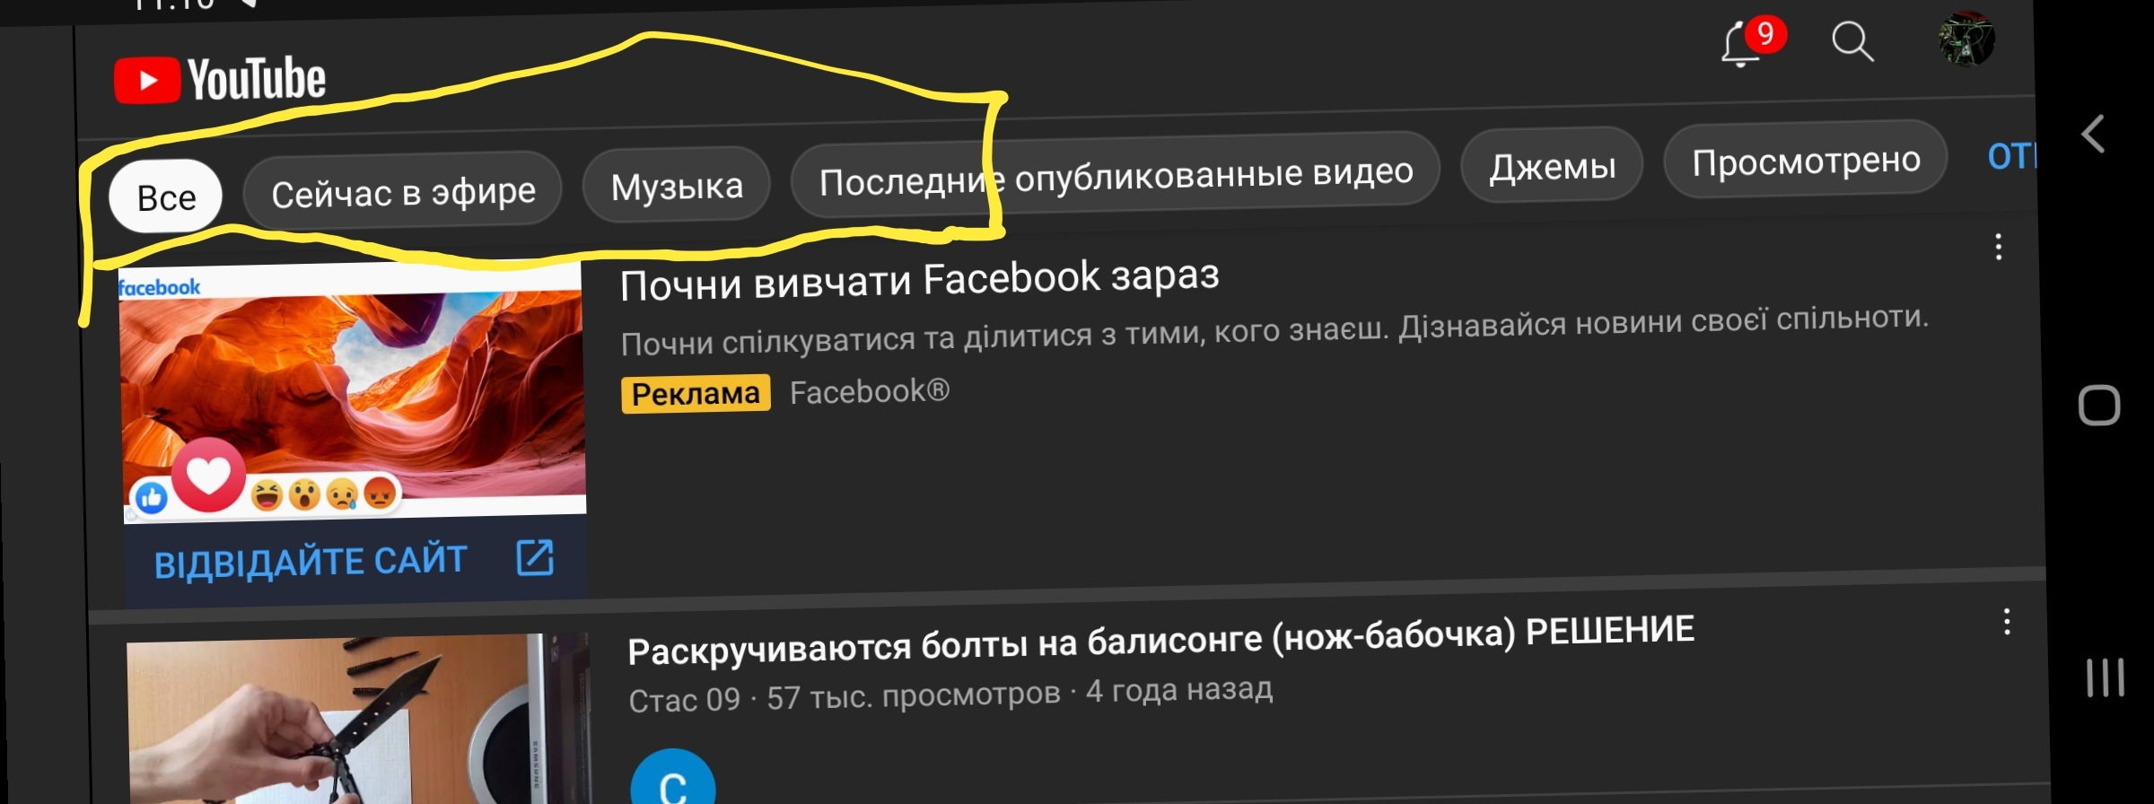Toggle the Музыка filter chip
2154x804 pixels.
tap(677, 186)
